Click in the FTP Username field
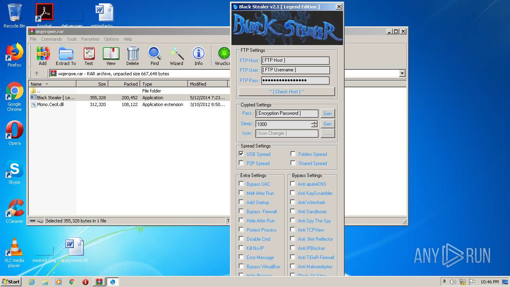This screenshot has height=287, width=510. tap(295, 70)
